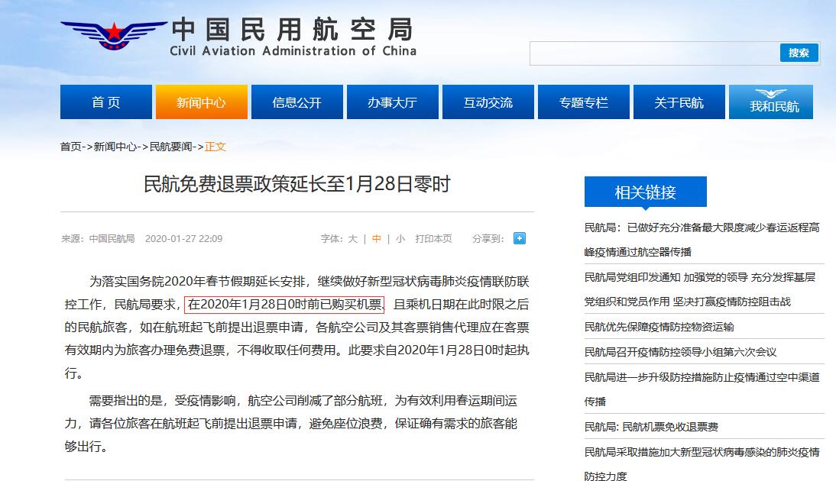Open link 民航局采取措施加大新型冠状病毒感染的肺炎疫情防控力度
836x481 pixels.
coord(702,463)
